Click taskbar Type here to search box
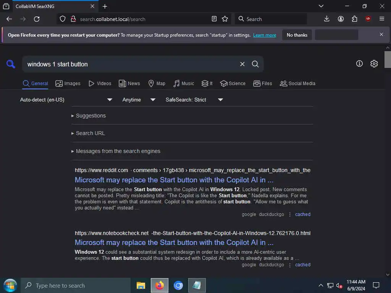This screenshot has height=293, width=391. pos(76,285)
